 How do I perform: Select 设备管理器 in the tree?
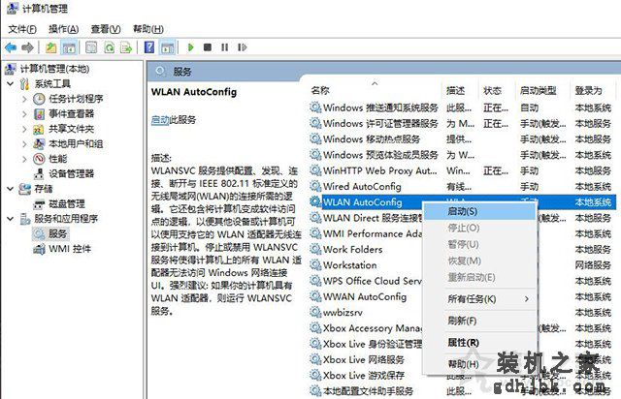(64, 173)
